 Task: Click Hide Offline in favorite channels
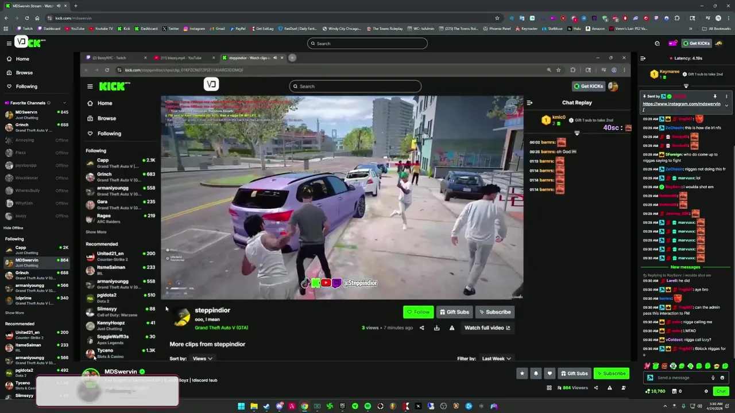(13, 228)
